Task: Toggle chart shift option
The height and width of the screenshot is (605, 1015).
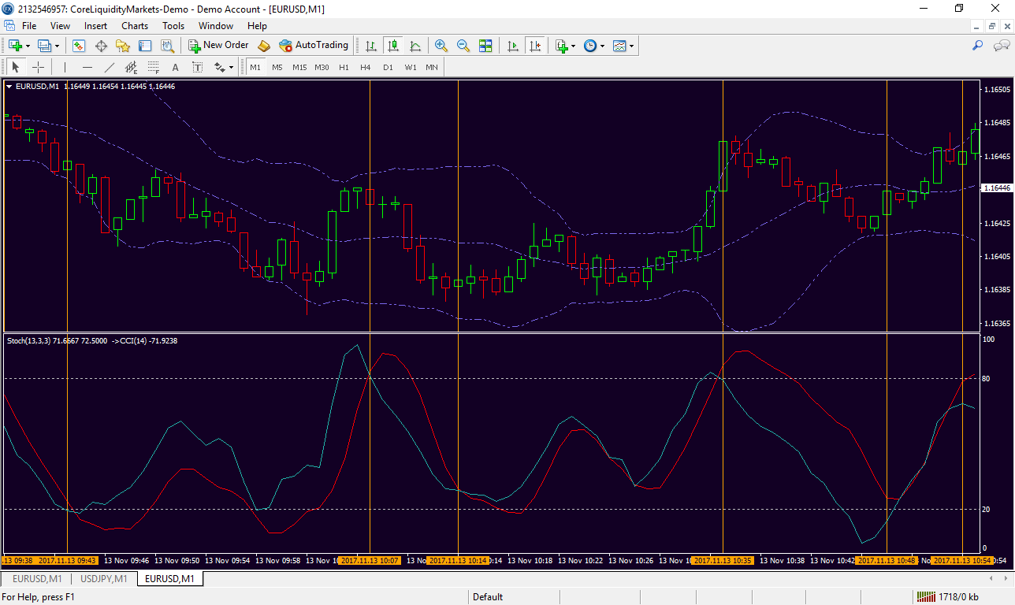Action: point(536,46)
